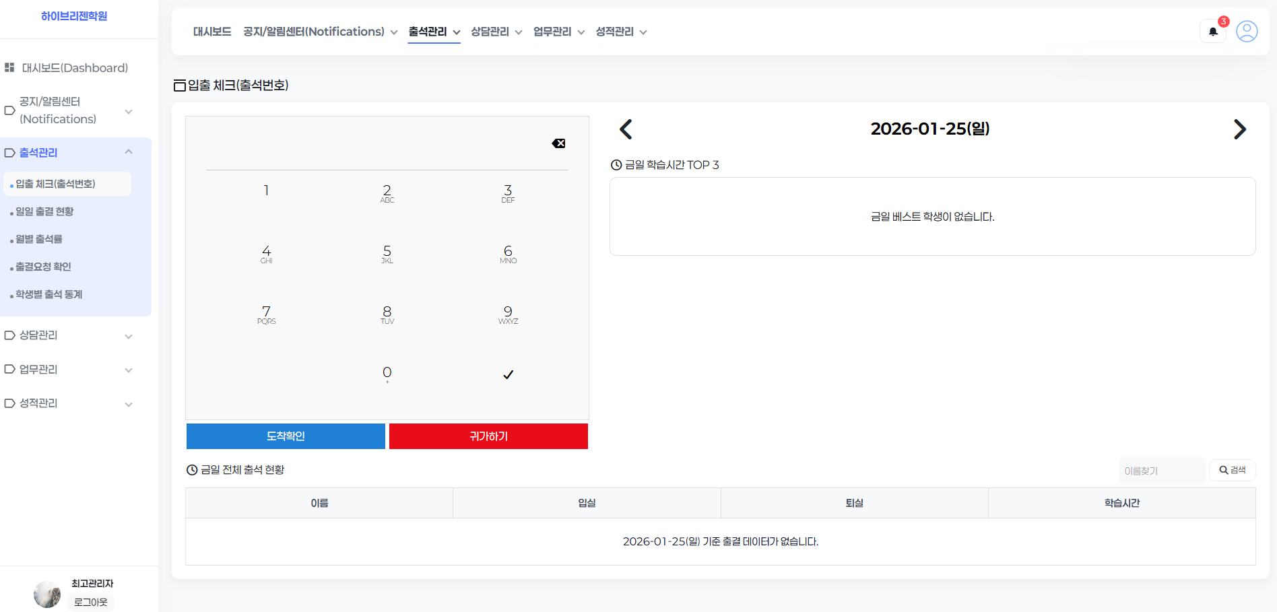Viewport: 1277px width, 612px height.
Task: Go to previous day with left arrow
Action: (x=626, y=129)
